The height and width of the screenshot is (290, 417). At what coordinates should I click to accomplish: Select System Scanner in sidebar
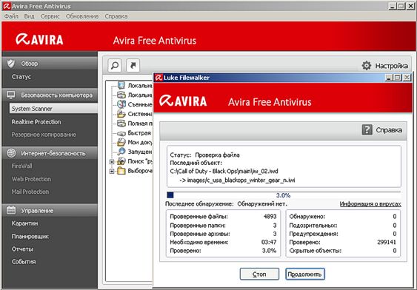[x=53, y=109]
